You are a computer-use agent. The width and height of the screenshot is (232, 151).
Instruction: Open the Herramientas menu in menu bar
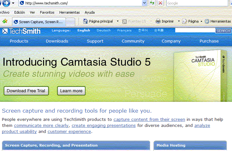pyautogui.click(x=69, y=12)
